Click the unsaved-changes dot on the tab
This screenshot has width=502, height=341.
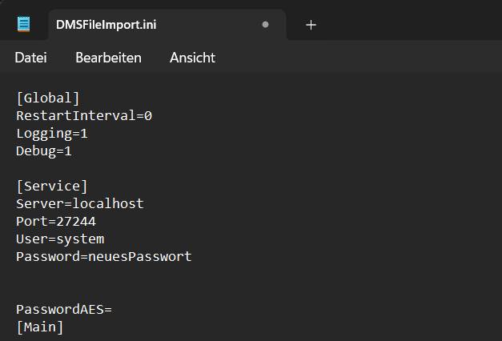tap(265, 24)
